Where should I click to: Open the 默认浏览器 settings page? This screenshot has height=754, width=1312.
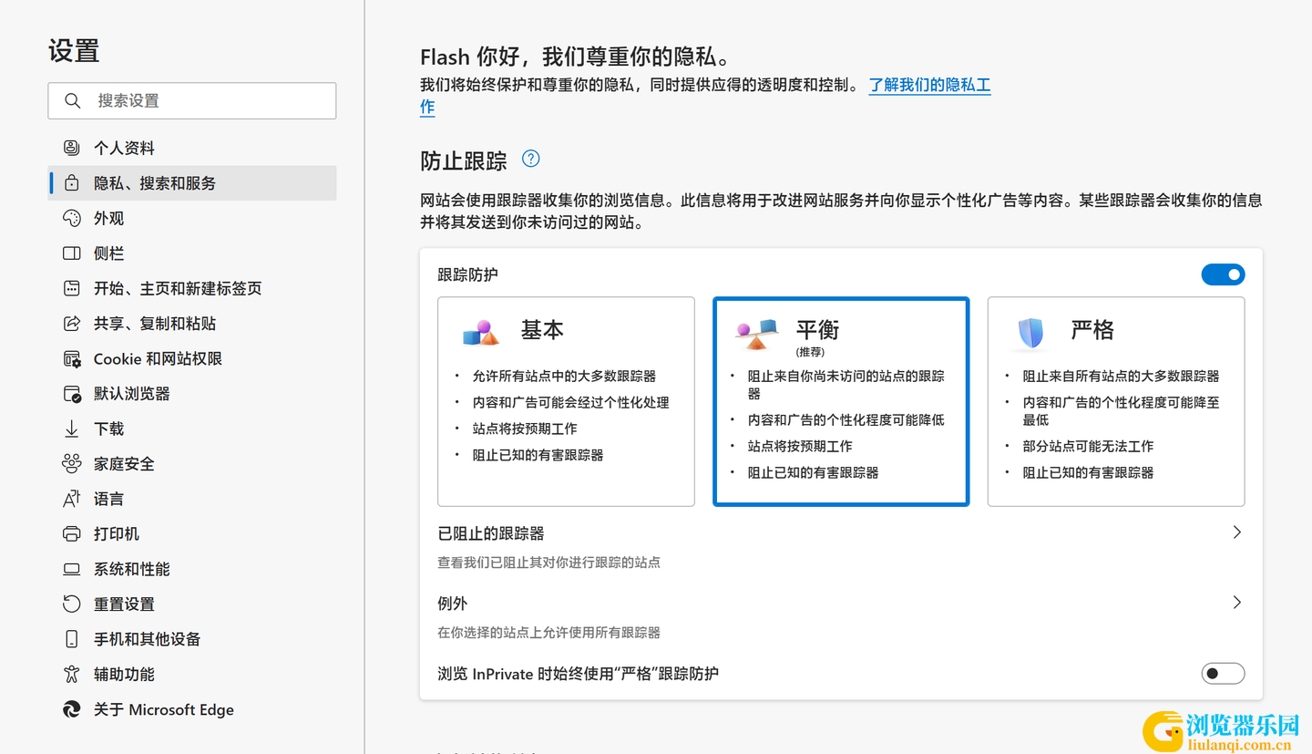coord(192,394)
